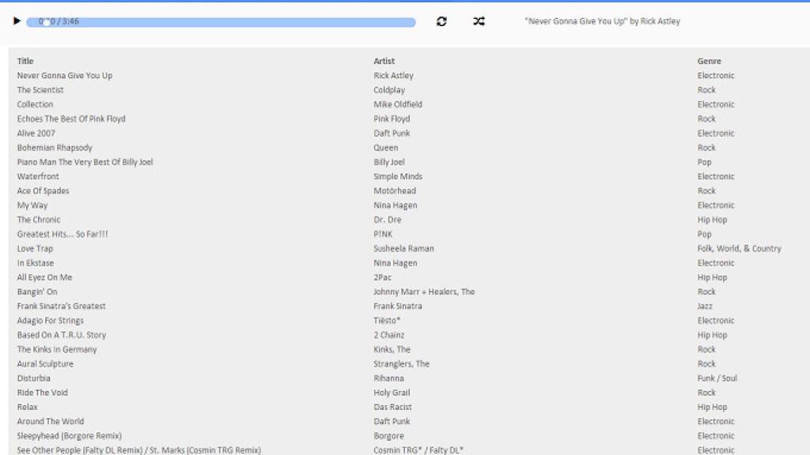Sort by the Artist column header
The height and width of the screenshot is (455, 810).
tap(384, 61)
